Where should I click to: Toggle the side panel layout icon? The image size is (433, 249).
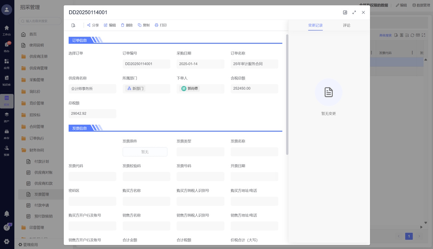[345, 12]
